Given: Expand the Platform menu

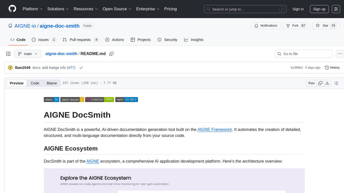Looking at the screenshot, I should click(33, 9).
